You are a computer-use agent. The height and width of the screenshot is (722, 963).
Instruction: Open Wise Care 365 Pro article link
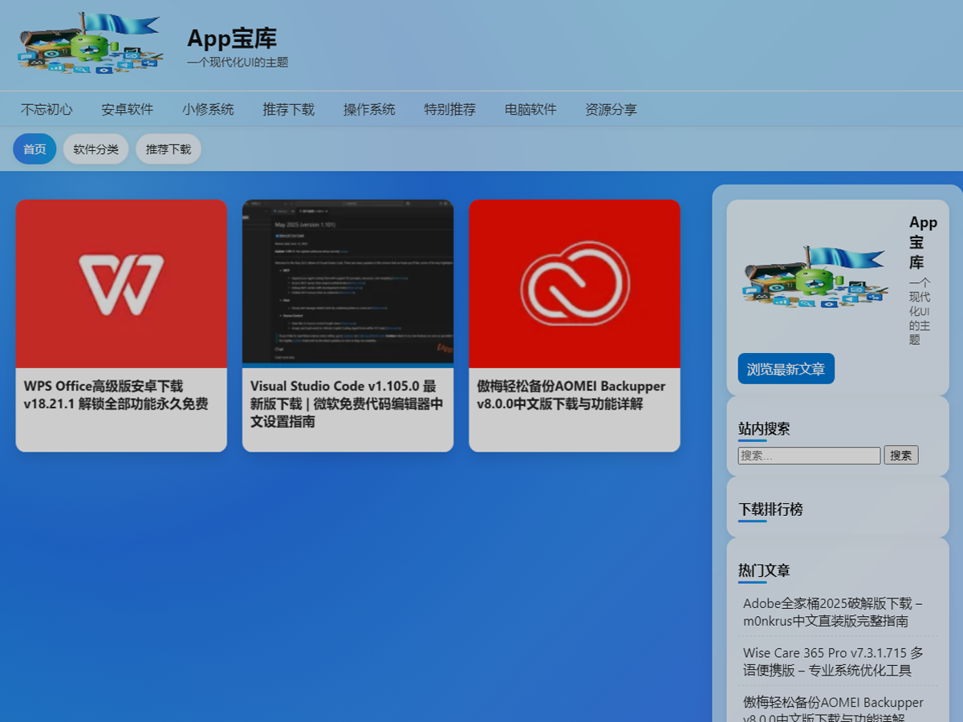[832, 662]
